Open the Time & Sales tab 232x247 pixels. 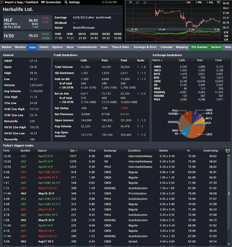click(120, 47)
